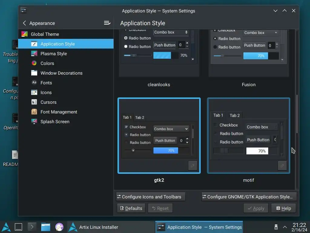Select first Radio button in motif preview
The height and width of the screenshot is (233, 310).
(x=215, y=133)
